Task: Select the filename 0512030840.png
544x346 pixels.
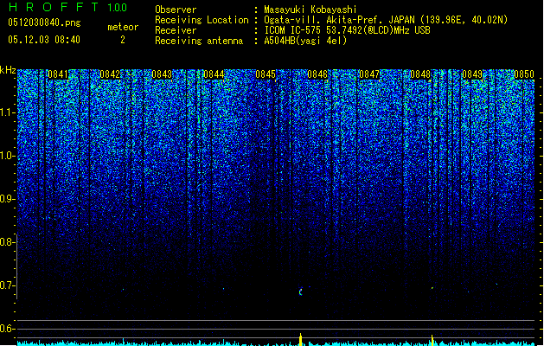Action: (x=44, y=22)
